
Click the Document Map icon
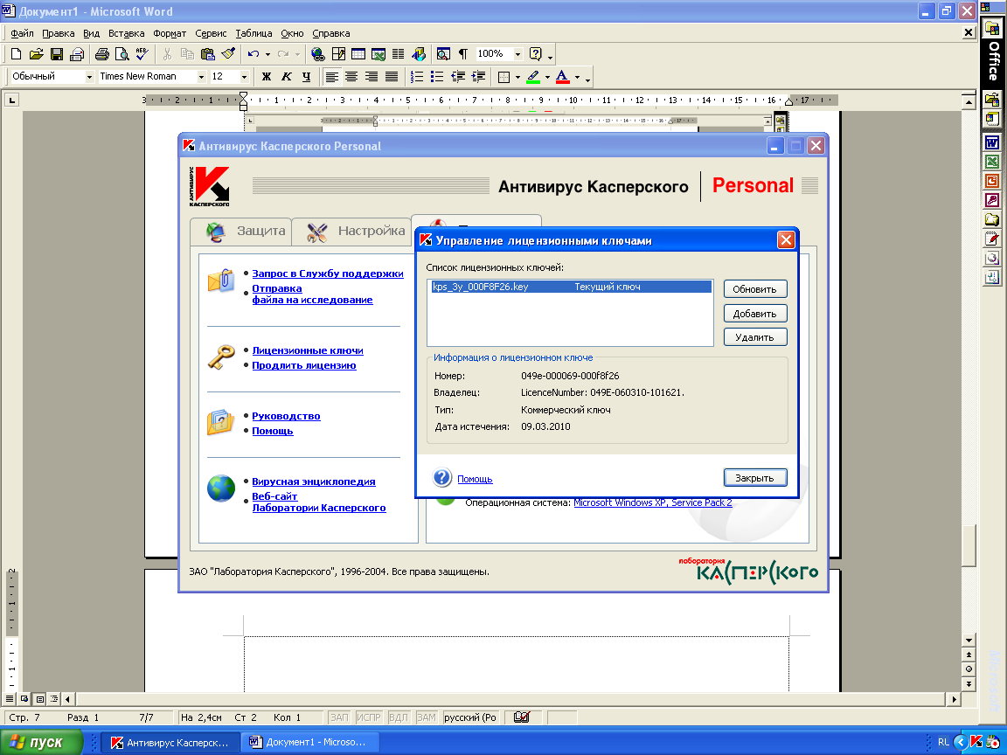[x=443, y=54]
